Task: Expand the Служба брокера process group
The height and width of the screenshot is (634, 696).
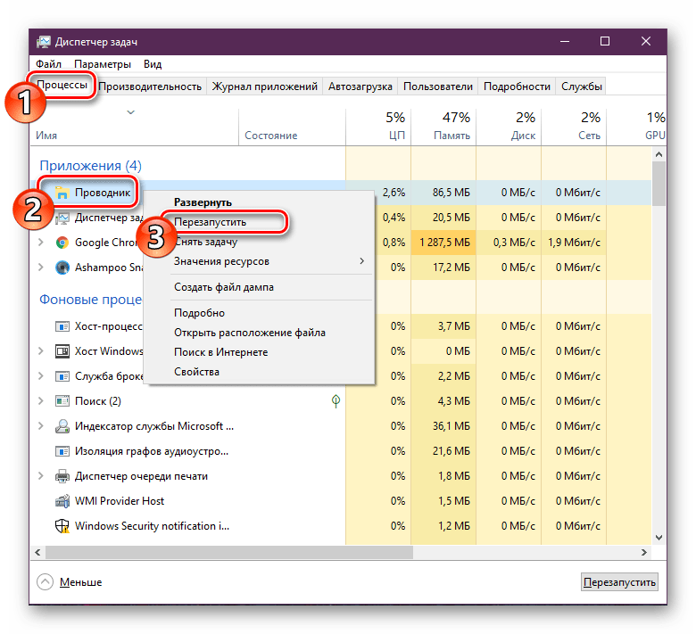Action: 41,376
